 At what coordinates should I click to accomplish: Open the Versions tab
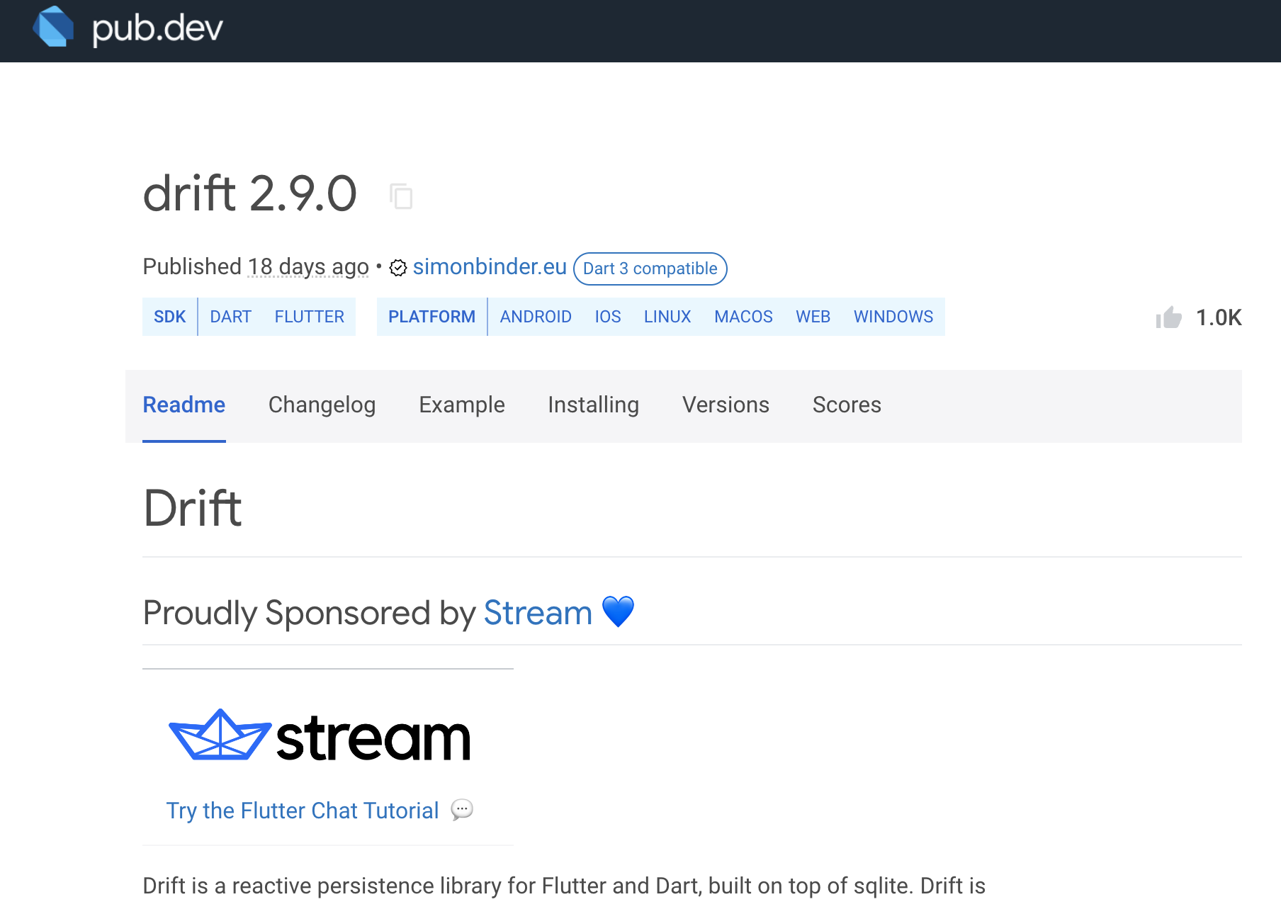(x=726, y=405)
